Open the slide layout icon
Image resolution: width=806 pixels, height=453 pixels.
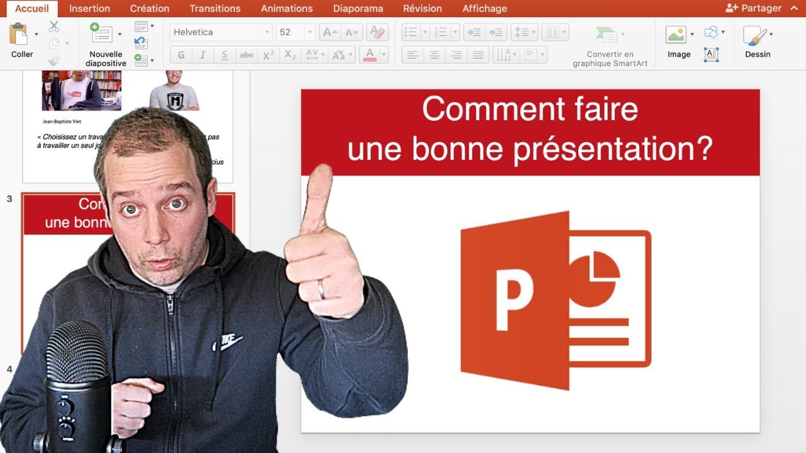coord(141,26)
